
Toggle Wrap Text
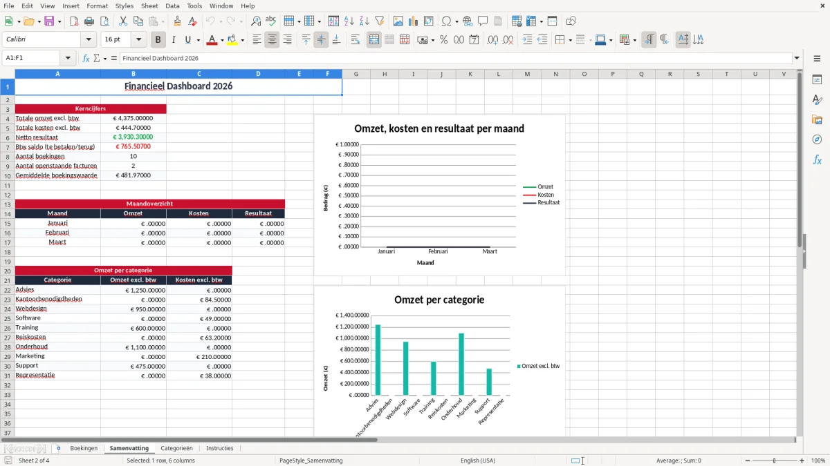click(356, 40)
